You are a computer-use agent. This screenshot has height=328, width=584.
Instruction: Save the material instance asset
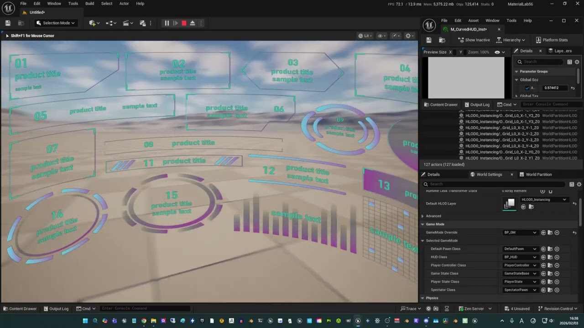click(429, 40)
